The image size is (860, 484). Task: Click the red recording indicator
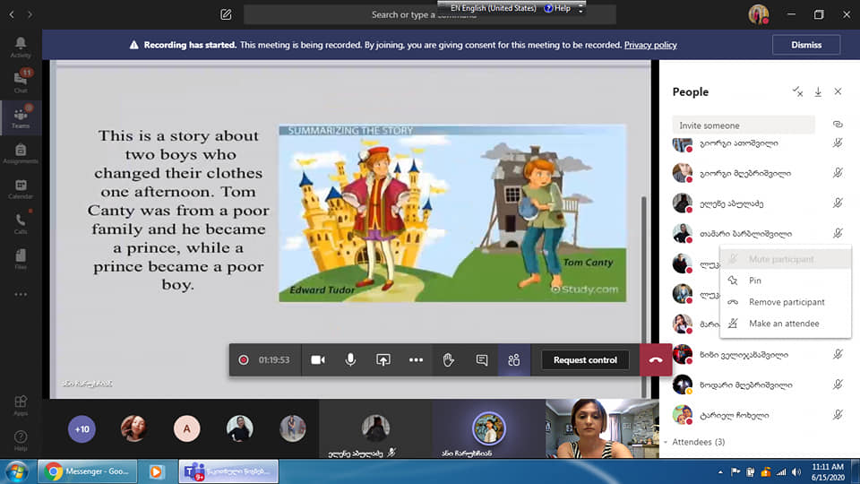pos(244,360)
